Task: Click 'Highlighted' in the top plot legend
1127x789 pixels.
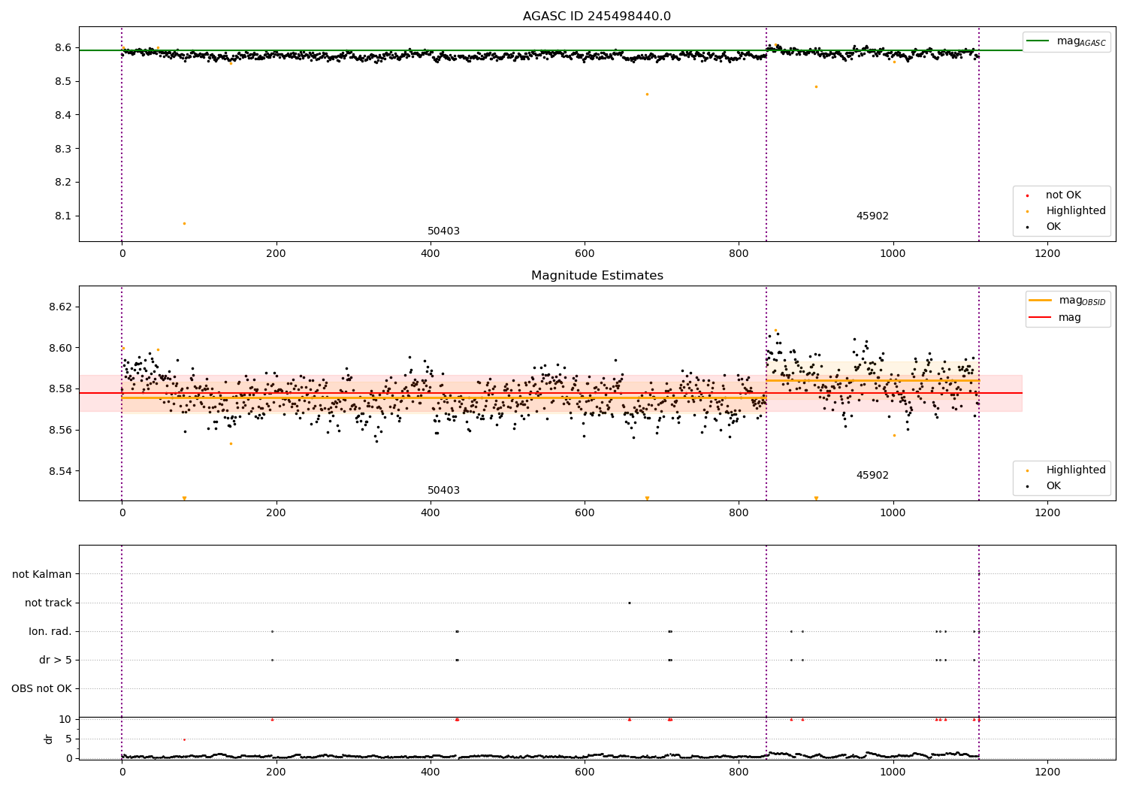Action: pyautogui.click(x=1076, y=211)
